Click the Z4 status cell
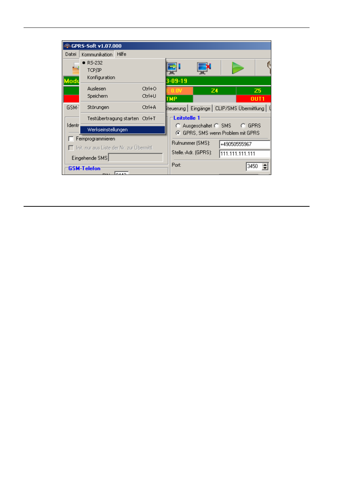This screenshot has width=341, height=482. click(x=214, y=91)
